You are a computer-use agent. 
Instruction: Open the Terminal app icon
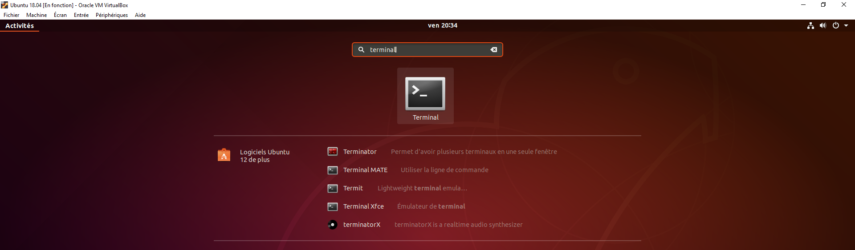click(425, 94)
